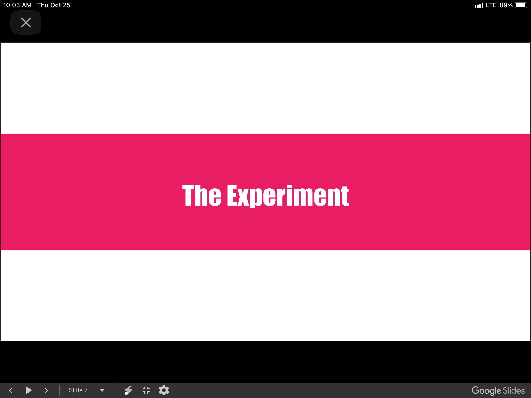Exit full screen mode icon
Image resolution: width=531 pixels, height=398 pixels.
pos(146,390)
